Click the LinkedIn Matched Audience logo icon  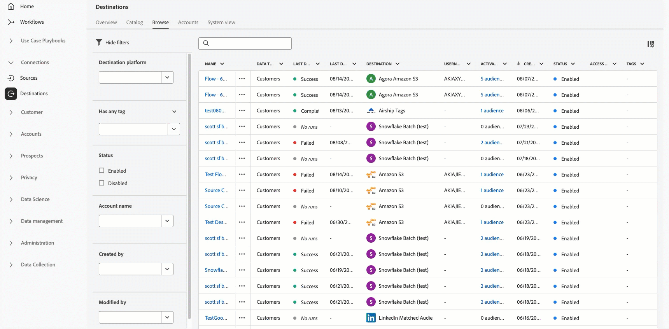pos(371,318)
